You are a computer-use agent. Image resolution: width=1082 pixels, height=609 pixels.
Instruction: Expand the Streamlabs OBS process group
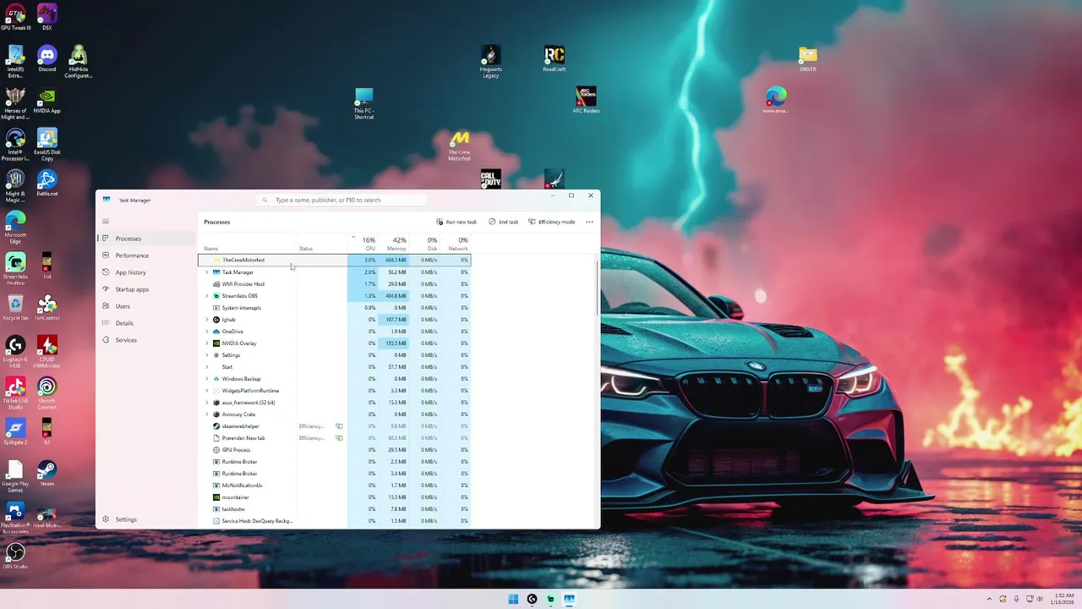click(x=207, y=296)
